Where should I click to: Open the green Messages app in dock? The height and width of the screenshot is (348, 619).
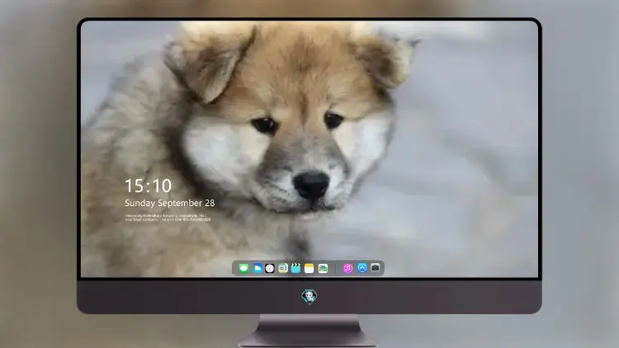[x=243, y=268]
